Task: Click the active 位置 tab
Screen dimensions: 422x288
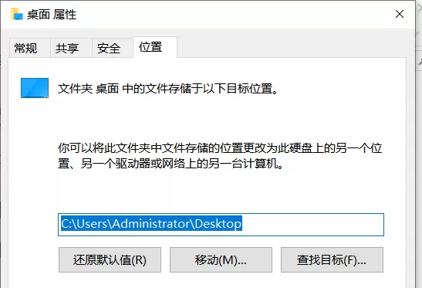Action: 150,47
